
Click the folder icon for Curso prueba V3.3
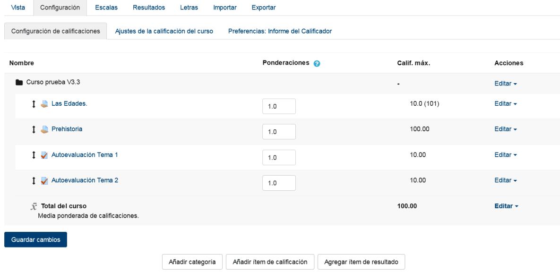(x=19, y=83)
